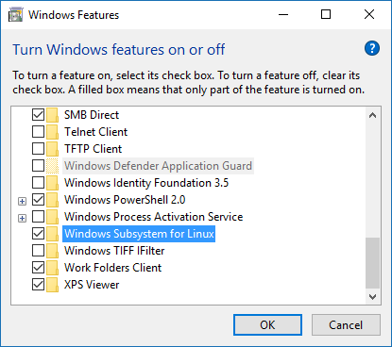Select the Windows Identity Foundation 3.5 item
Screen dimensions: 392x347
pyautogui.click(x=146, y=183)
